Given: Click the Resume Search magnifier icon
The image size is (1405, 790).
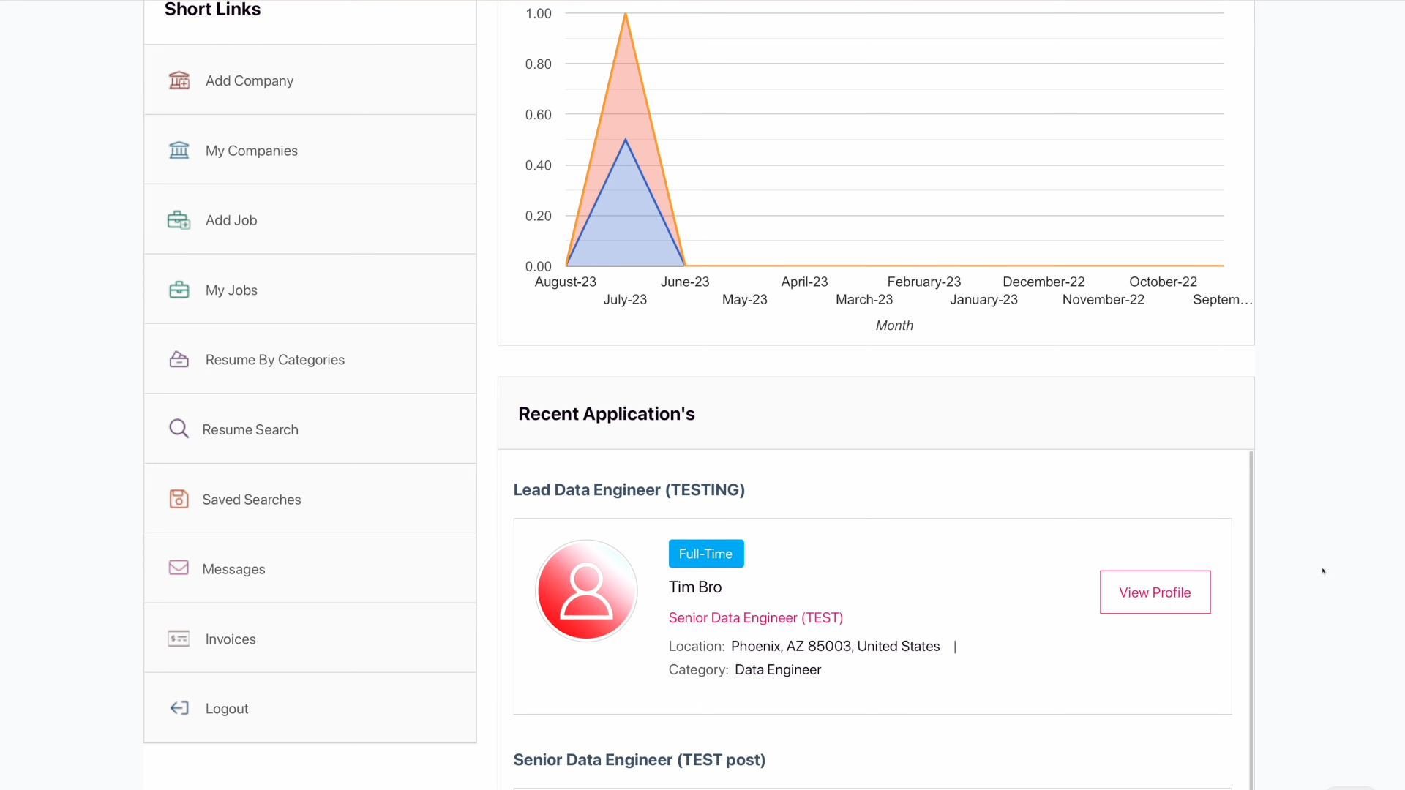Looking at the screenshot, I should click(x=179, y=429).
